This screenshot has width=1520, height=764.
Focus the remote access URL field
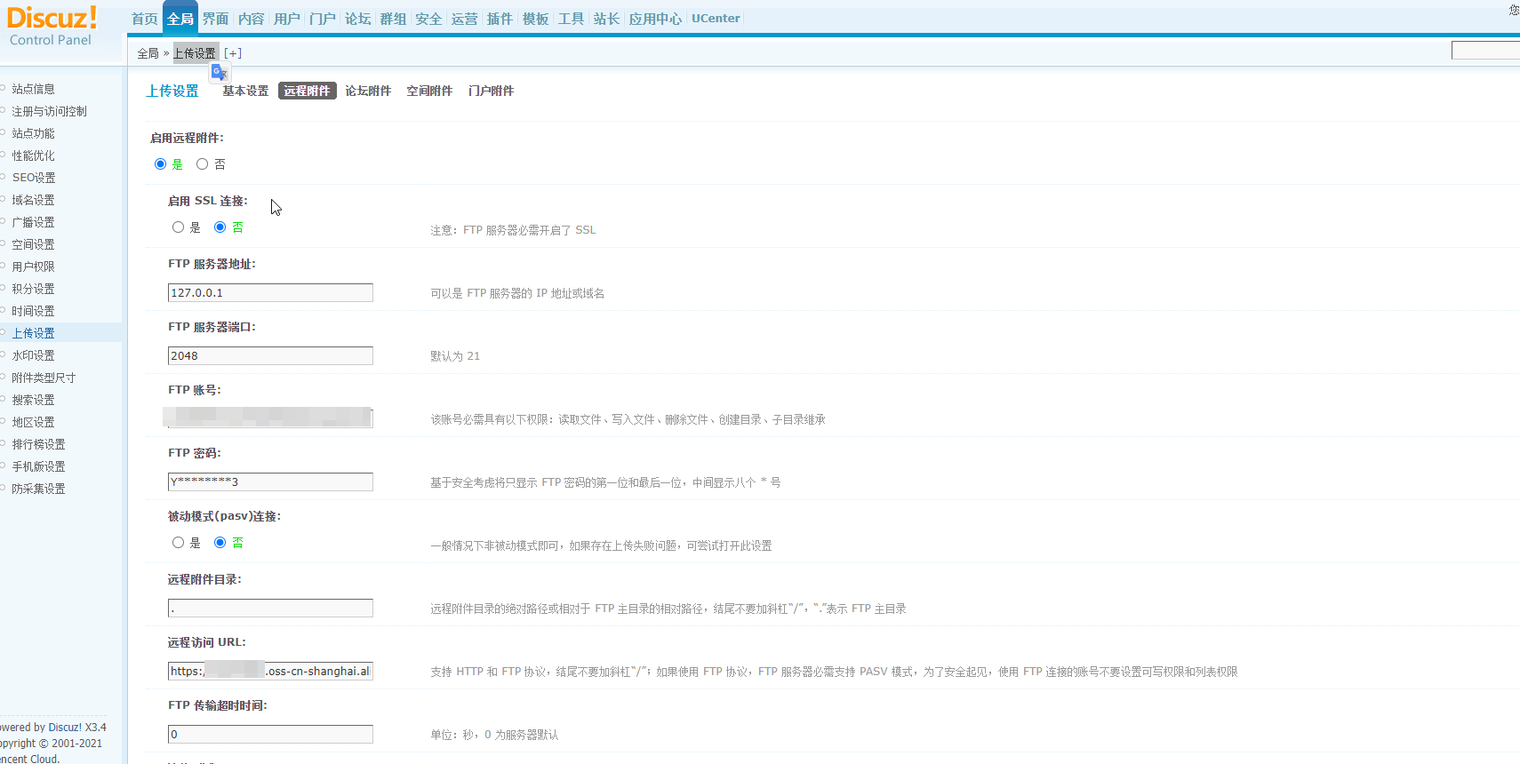pos(270,672)
